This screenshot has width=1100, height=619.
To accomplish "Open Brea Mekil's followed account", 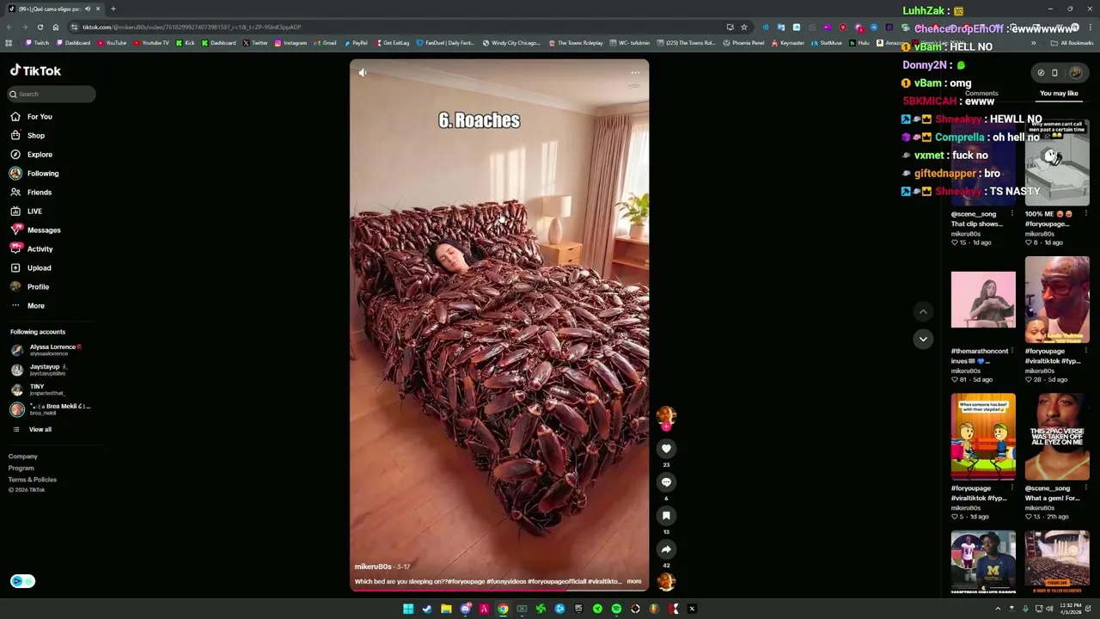I will click(x=51, y=409).
